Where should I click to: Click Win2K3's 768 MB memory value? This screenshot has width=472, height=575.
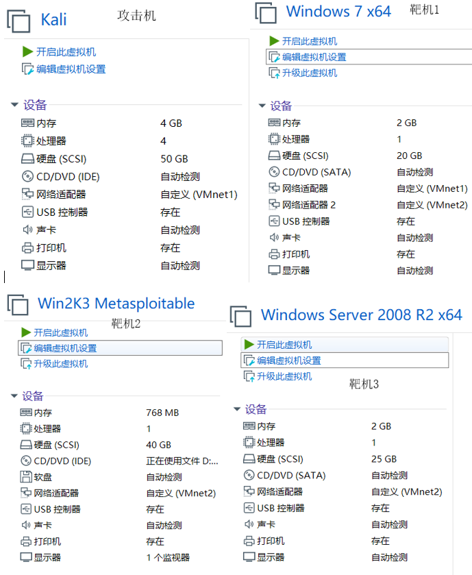pos(162,413)
